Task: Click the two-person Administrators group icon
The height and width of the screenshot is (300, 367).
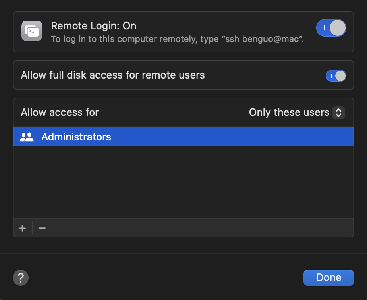Action: [27, 137]
